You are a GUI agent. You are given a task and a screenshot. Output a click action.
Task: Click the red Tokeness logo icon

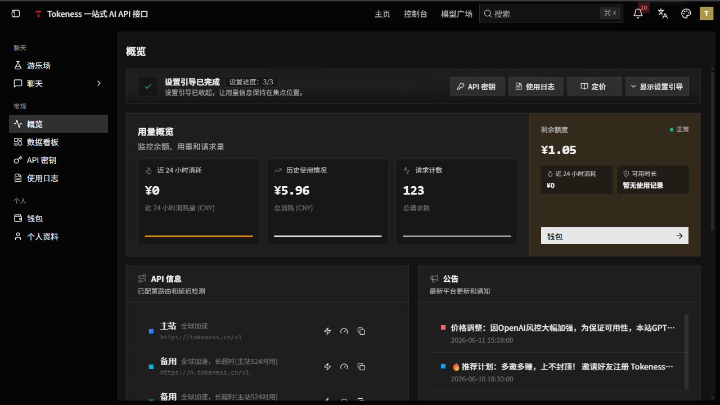click(38, 14)
